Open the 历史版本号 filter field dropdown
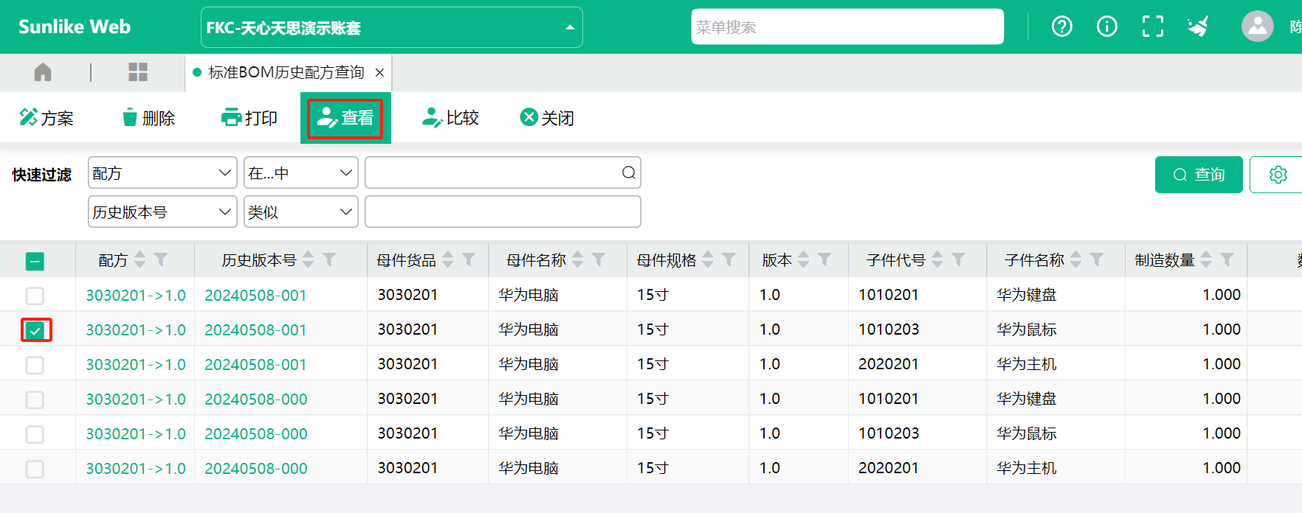Viewport: 1302px width, 513px height. tap(162, 212)
